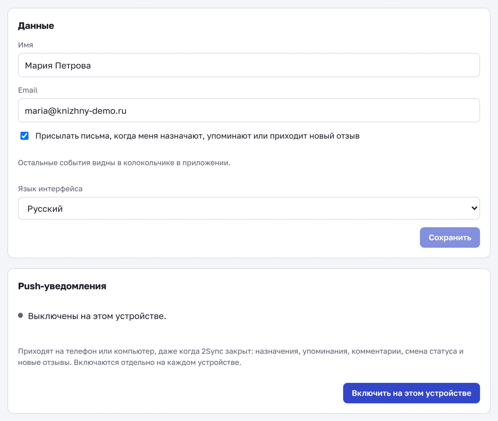Viewport: 498px width, 421px height.
Task: Click the Язык интерфейса label
Action: pyautogui.click(x=50, y=189)
